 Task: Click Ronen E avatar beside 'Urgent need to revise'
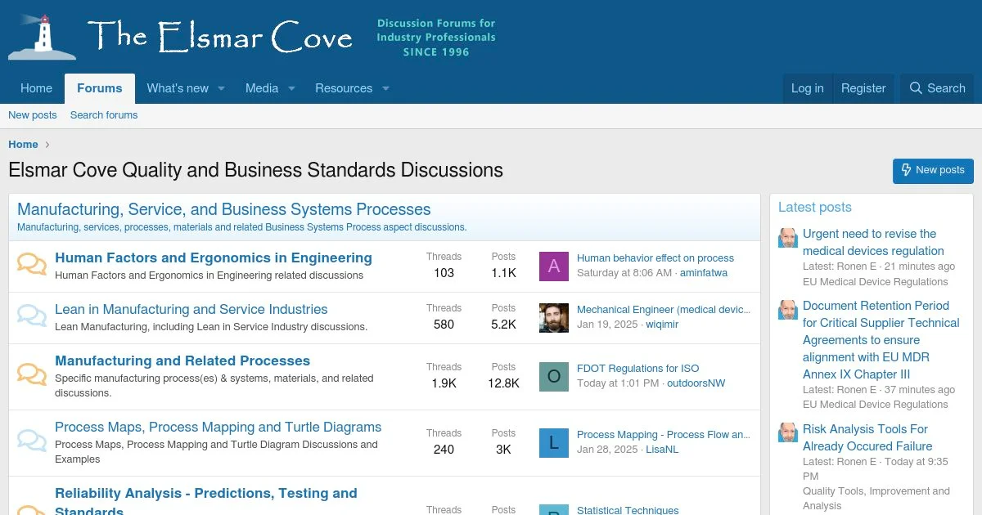788,237
